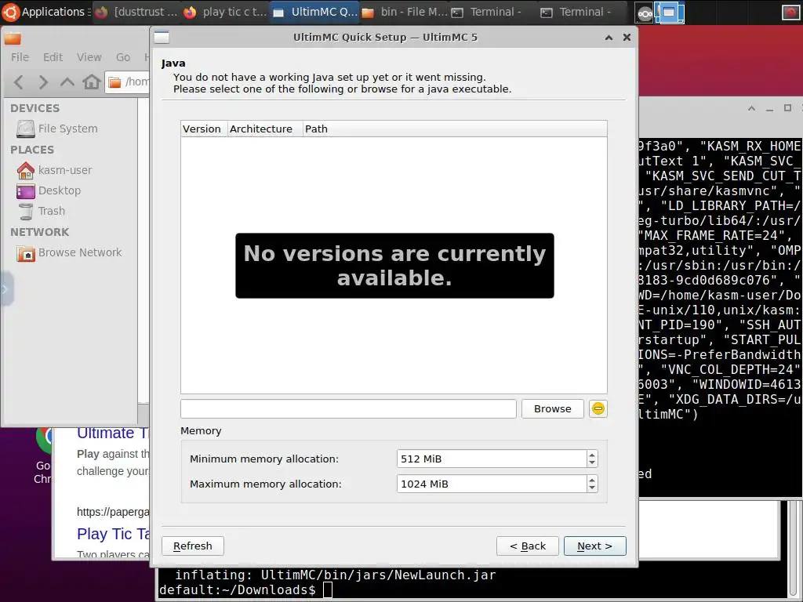Viewport: 803px width, 602px height.
Task: Proceed with the Next button
Action: 594,546
